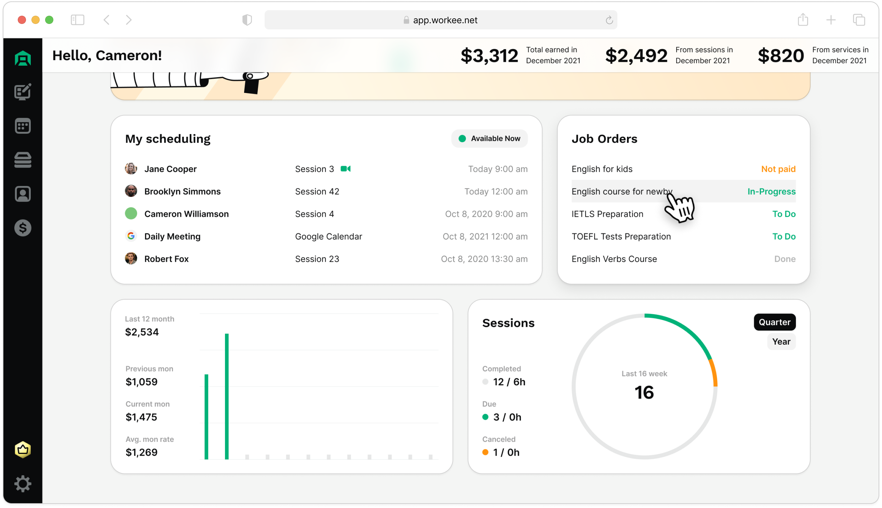Select the Not paid status label

point(778,169)
